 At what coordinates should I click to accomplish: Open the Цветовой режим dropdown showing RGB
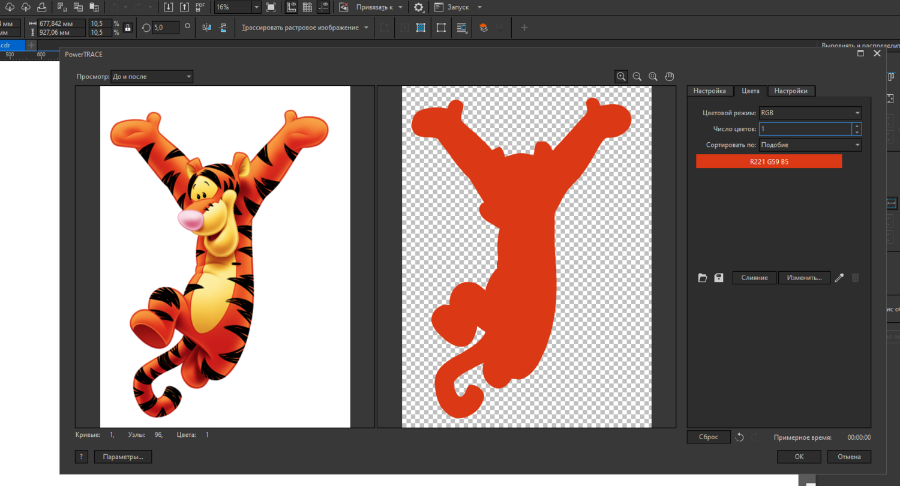(810, 113)
